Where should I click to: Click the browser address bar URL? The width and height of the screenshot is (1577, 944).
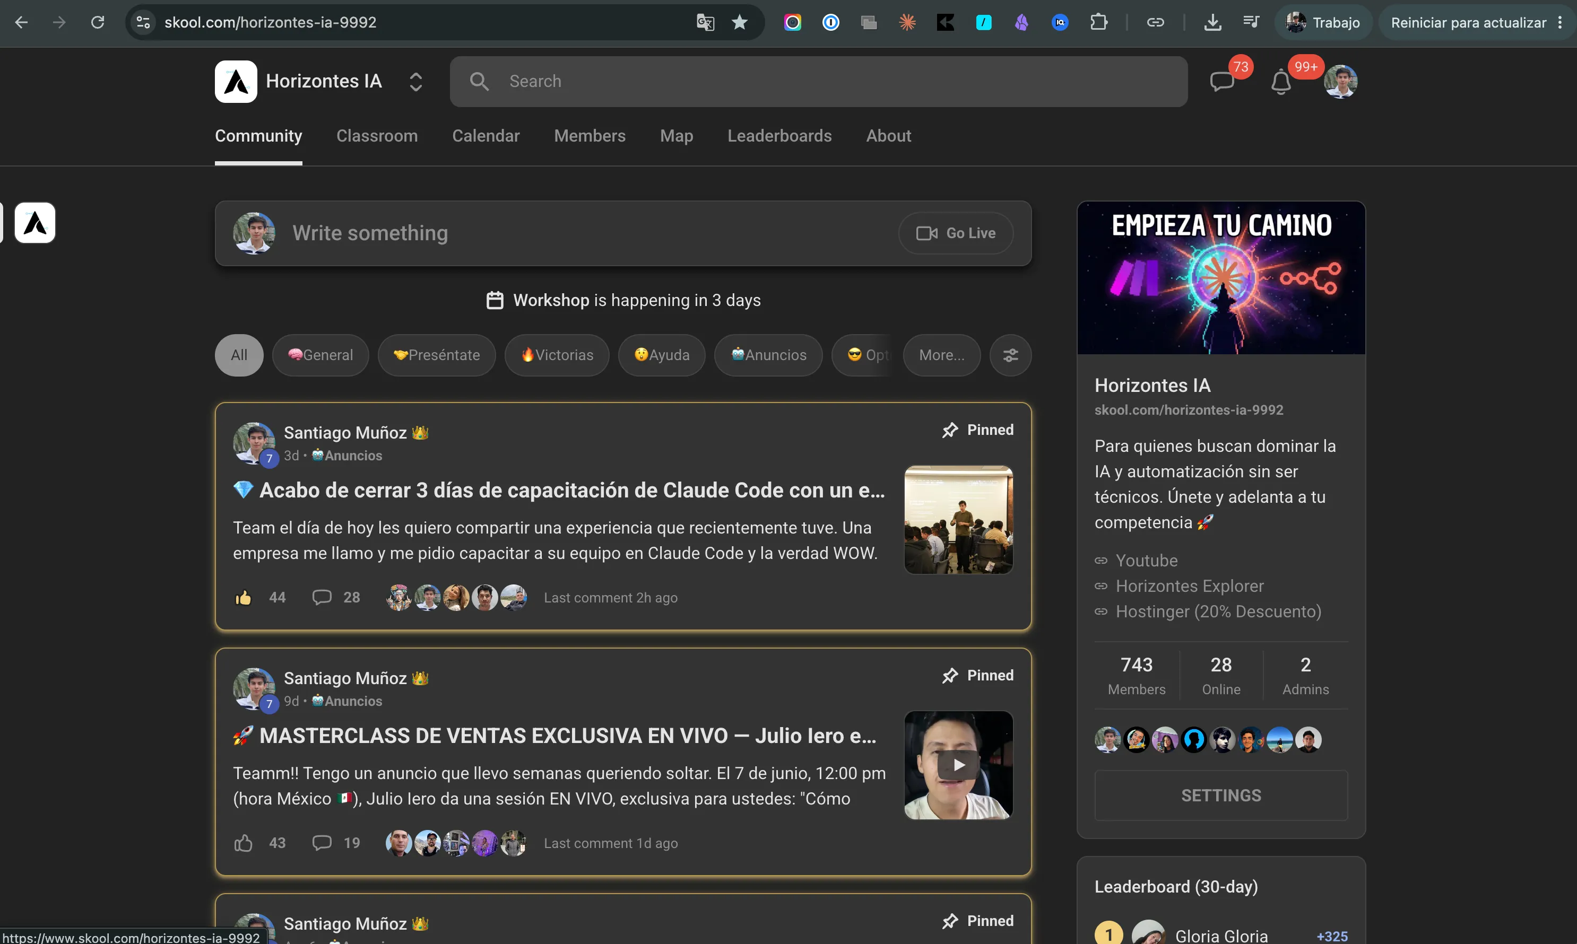(x=270, y=23)
